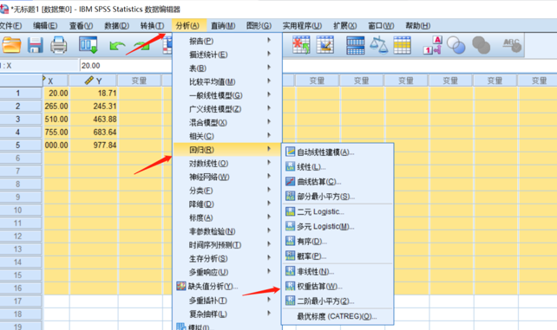Open the 实用程序(U) menu
Viewport: 557px width, 330px height.
click(302, 25)
